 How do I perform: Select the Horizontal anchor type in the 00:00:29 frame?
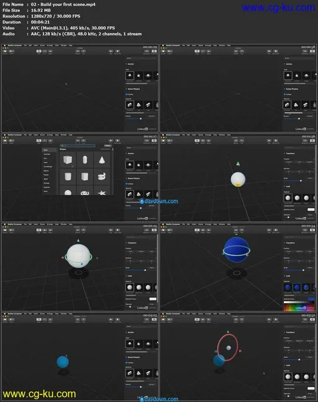[130, 75]
